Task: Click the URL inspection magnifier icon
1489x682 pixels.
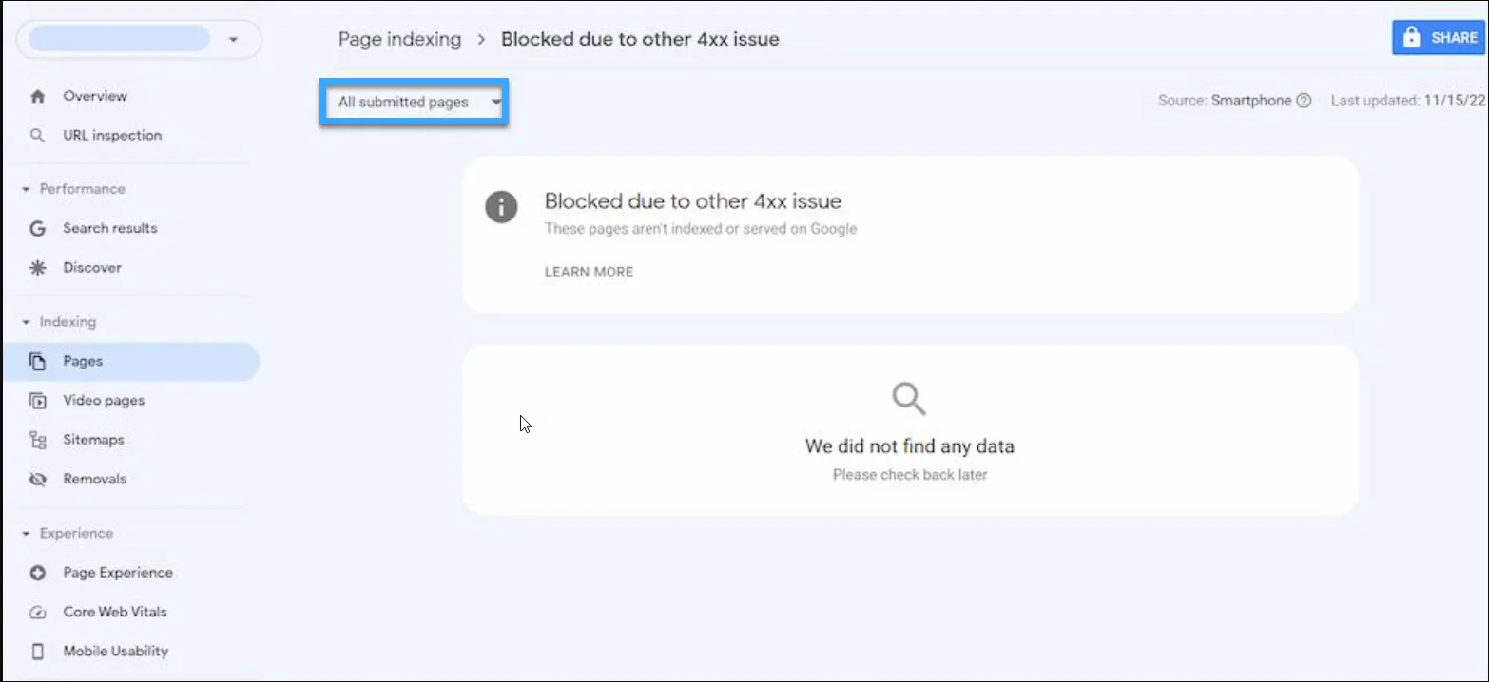Action: [x=38, y=136]
